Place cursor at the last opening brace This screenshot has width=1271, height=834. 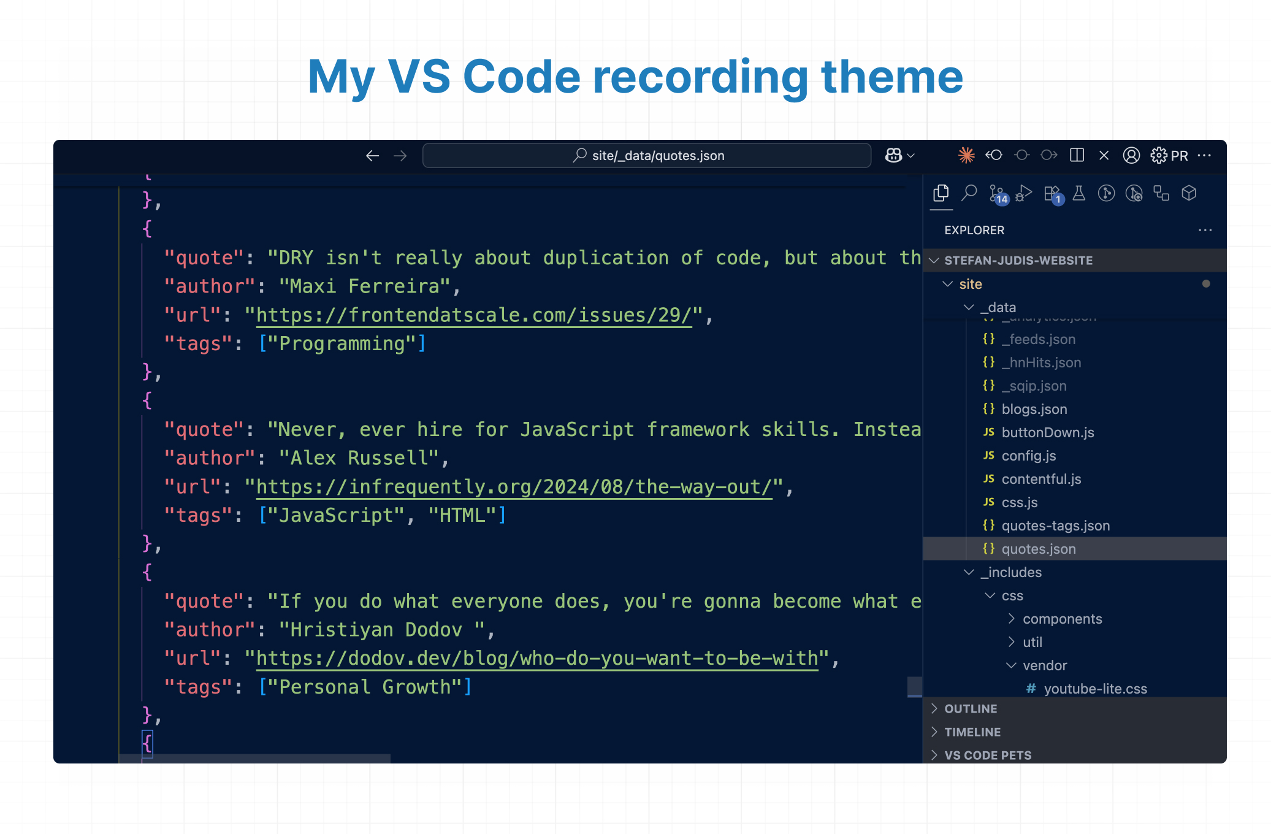tap(147, 744)
